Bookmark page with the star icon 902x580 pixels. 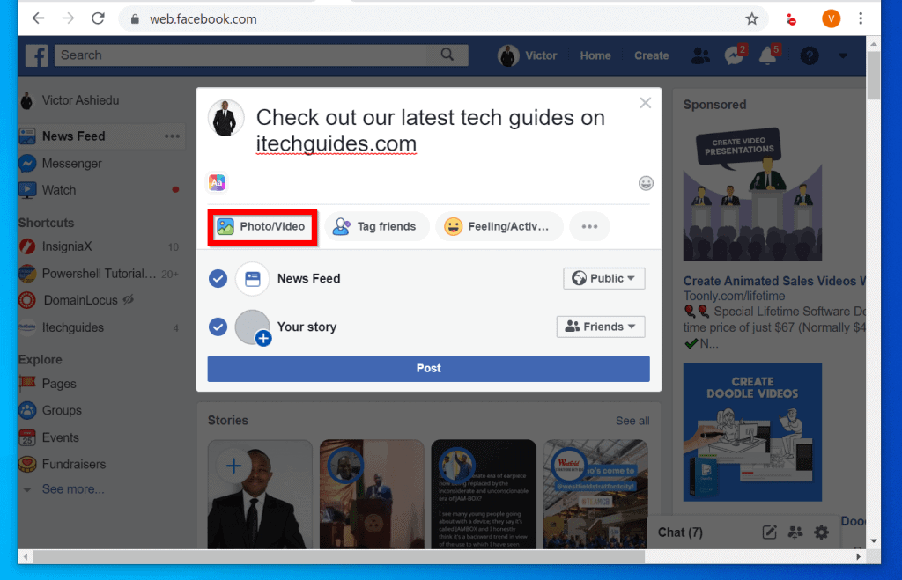click(752, 19)
